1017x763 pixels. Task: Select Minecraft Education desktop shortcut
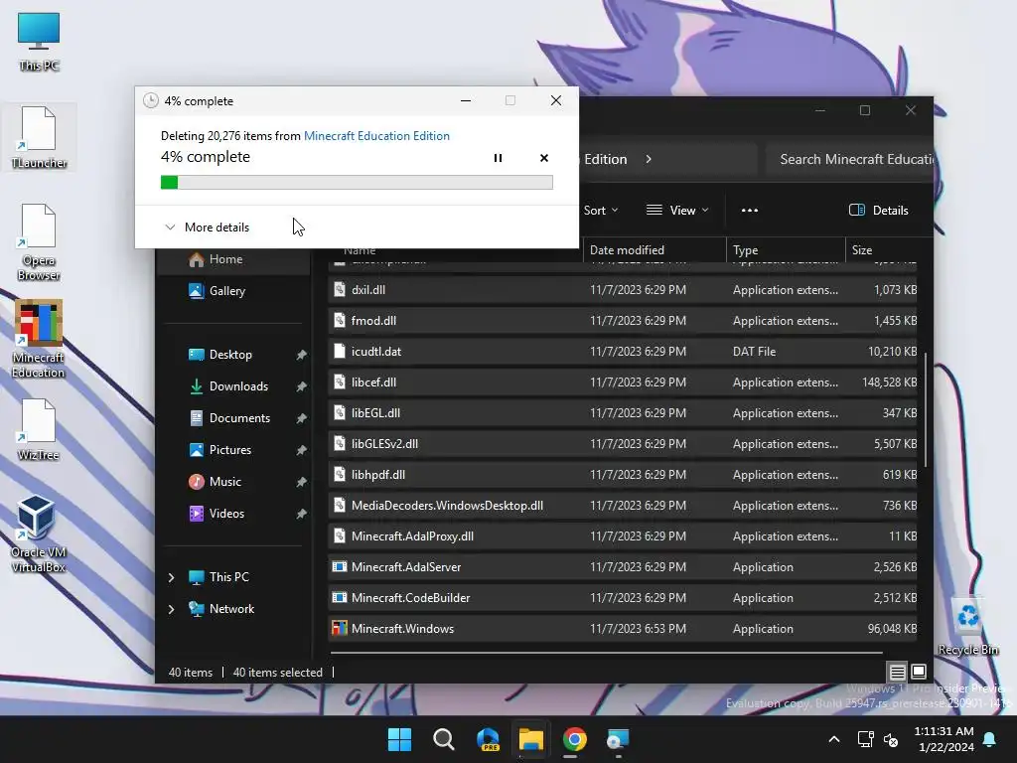[x=39, y=339]
